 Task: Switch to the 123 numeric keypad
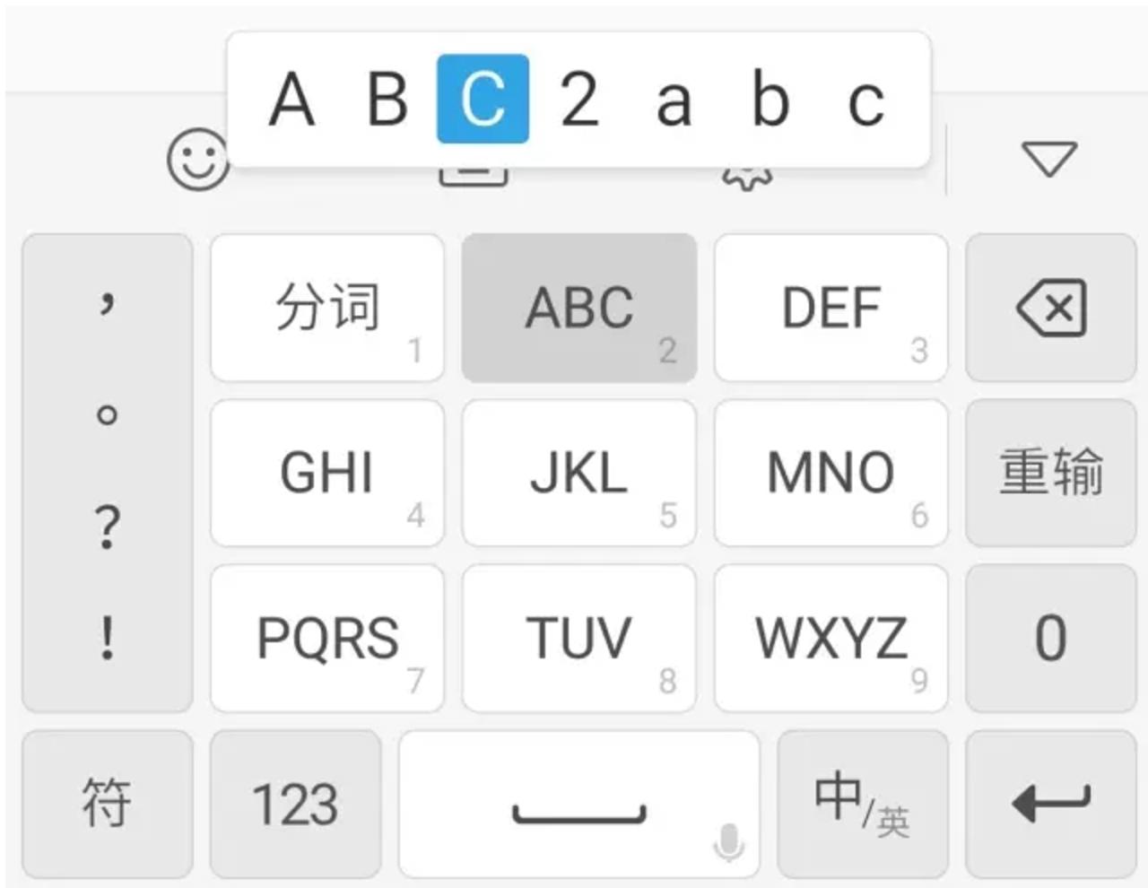point(295,804)
